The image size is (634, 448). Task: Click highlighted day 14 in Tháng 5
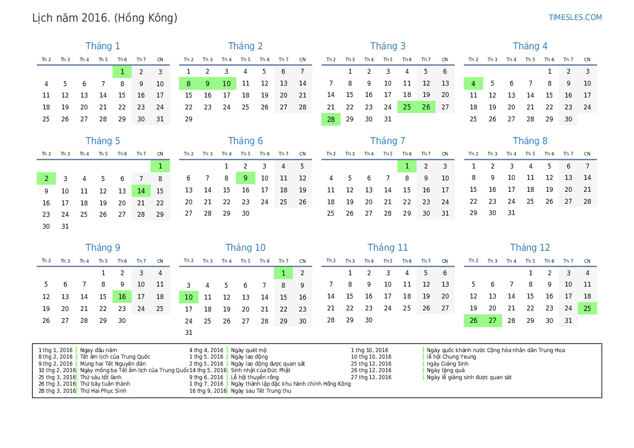pyautogui.click(x=141, y=191)
